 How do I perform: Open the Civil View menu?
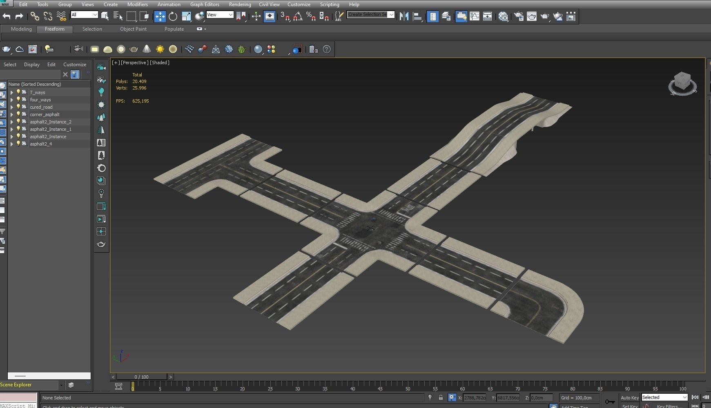click(x=269, y=4)
